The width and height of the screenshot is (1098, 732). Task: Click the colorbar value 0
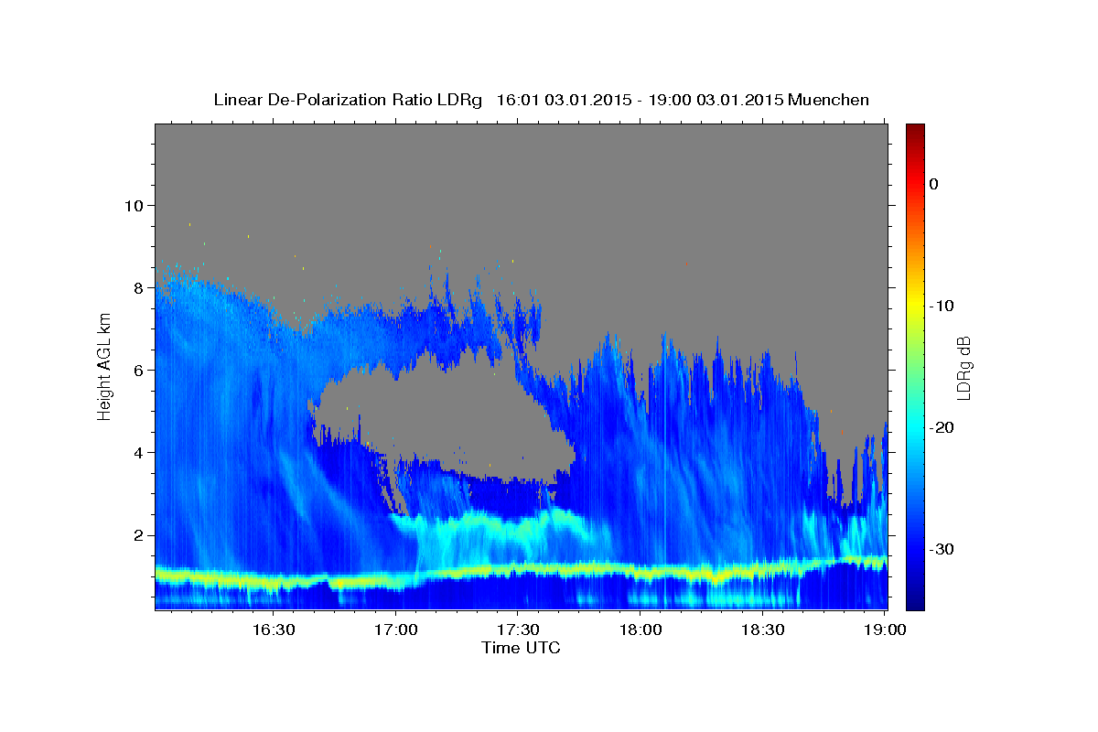[x=933, y=184]
